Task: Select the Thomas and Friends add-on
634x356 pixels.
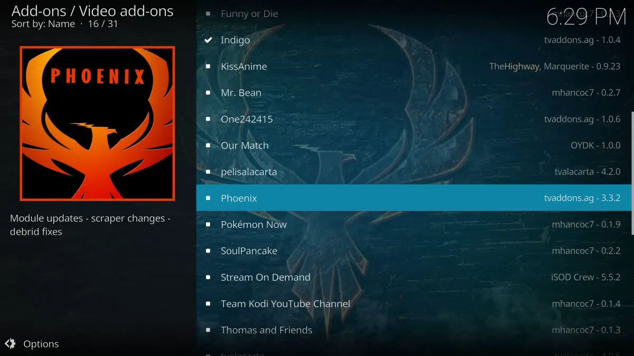Action: pyautogui.click(x=414, y=330)
